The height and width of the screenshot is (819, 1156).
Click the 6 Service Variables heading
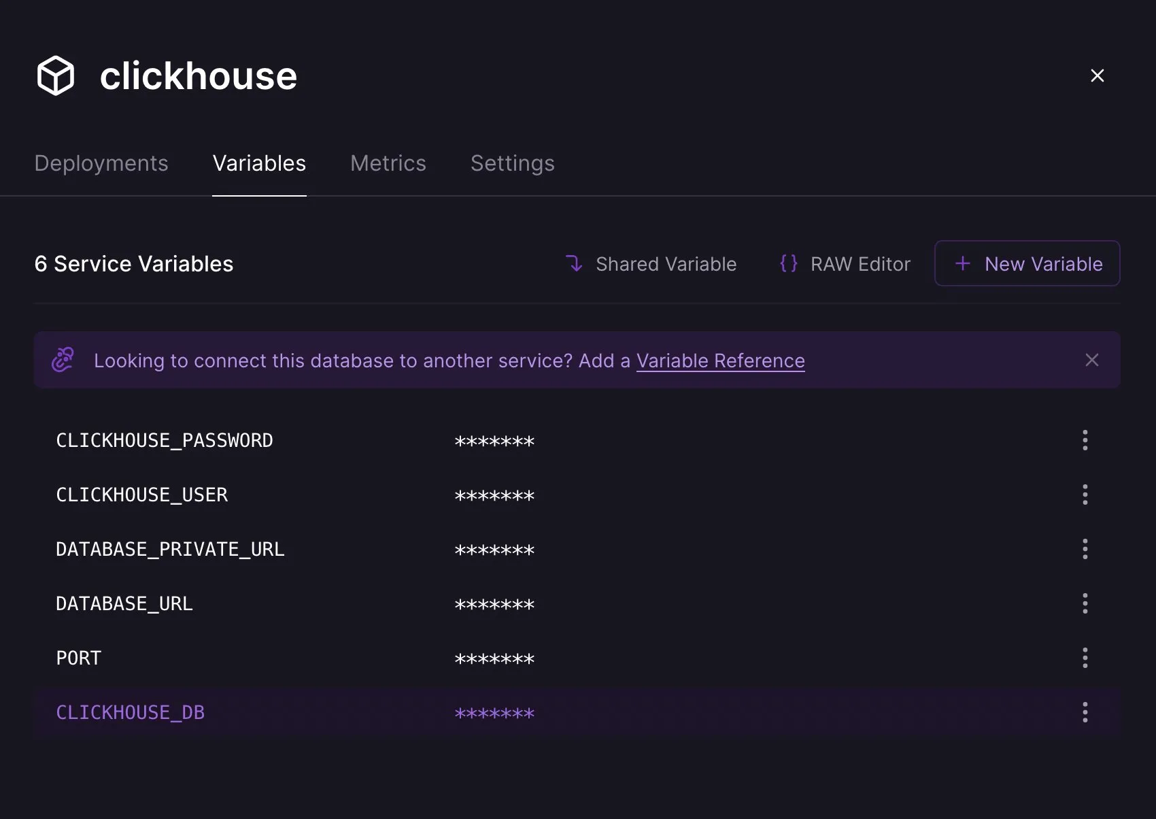coord(134,264)
